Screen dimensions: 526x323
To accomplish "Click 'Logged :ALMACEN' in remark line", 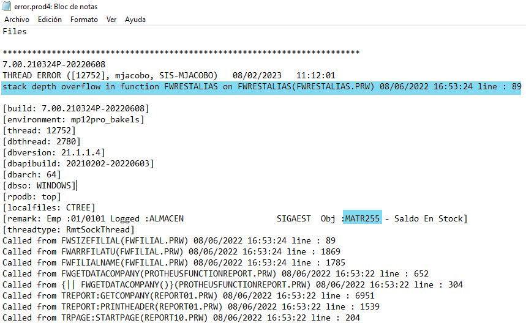I will coord(147,219).
